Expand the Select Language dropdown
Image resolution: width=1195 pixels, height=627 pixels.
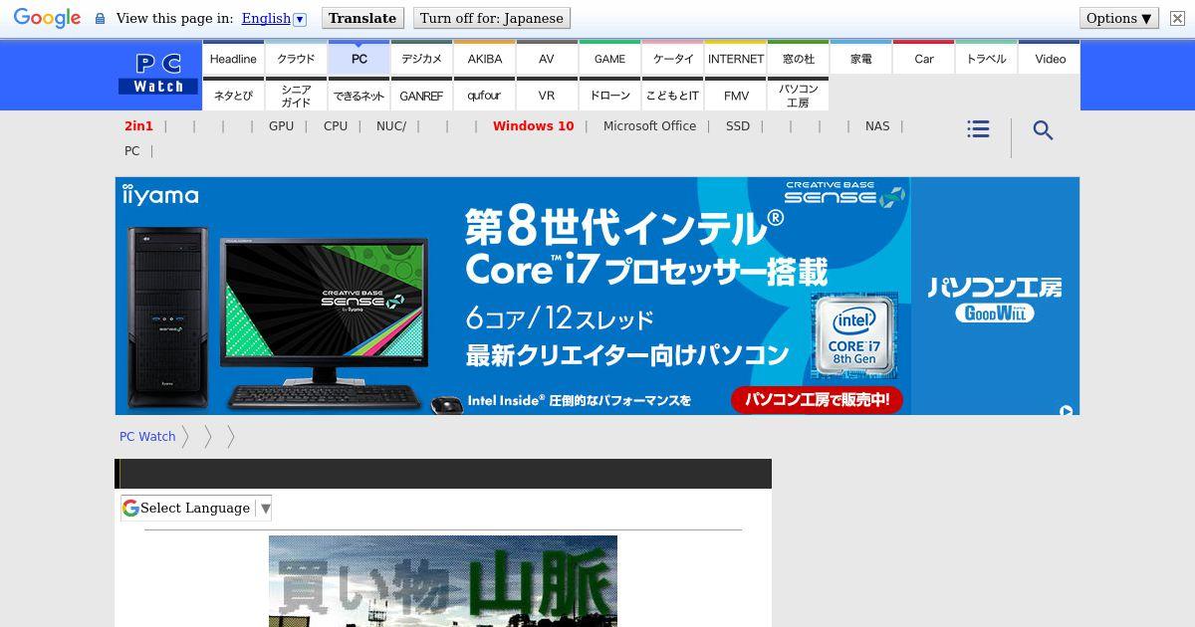196,508
